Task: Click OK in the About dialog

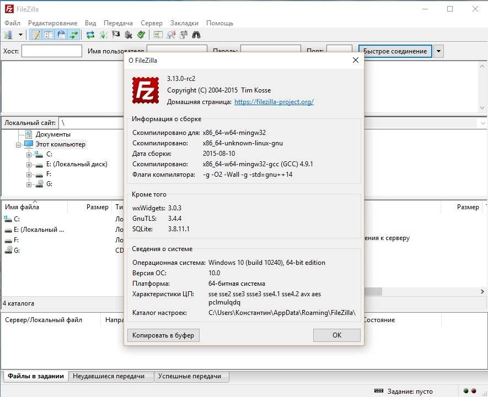Action: [x=337, y=335]
